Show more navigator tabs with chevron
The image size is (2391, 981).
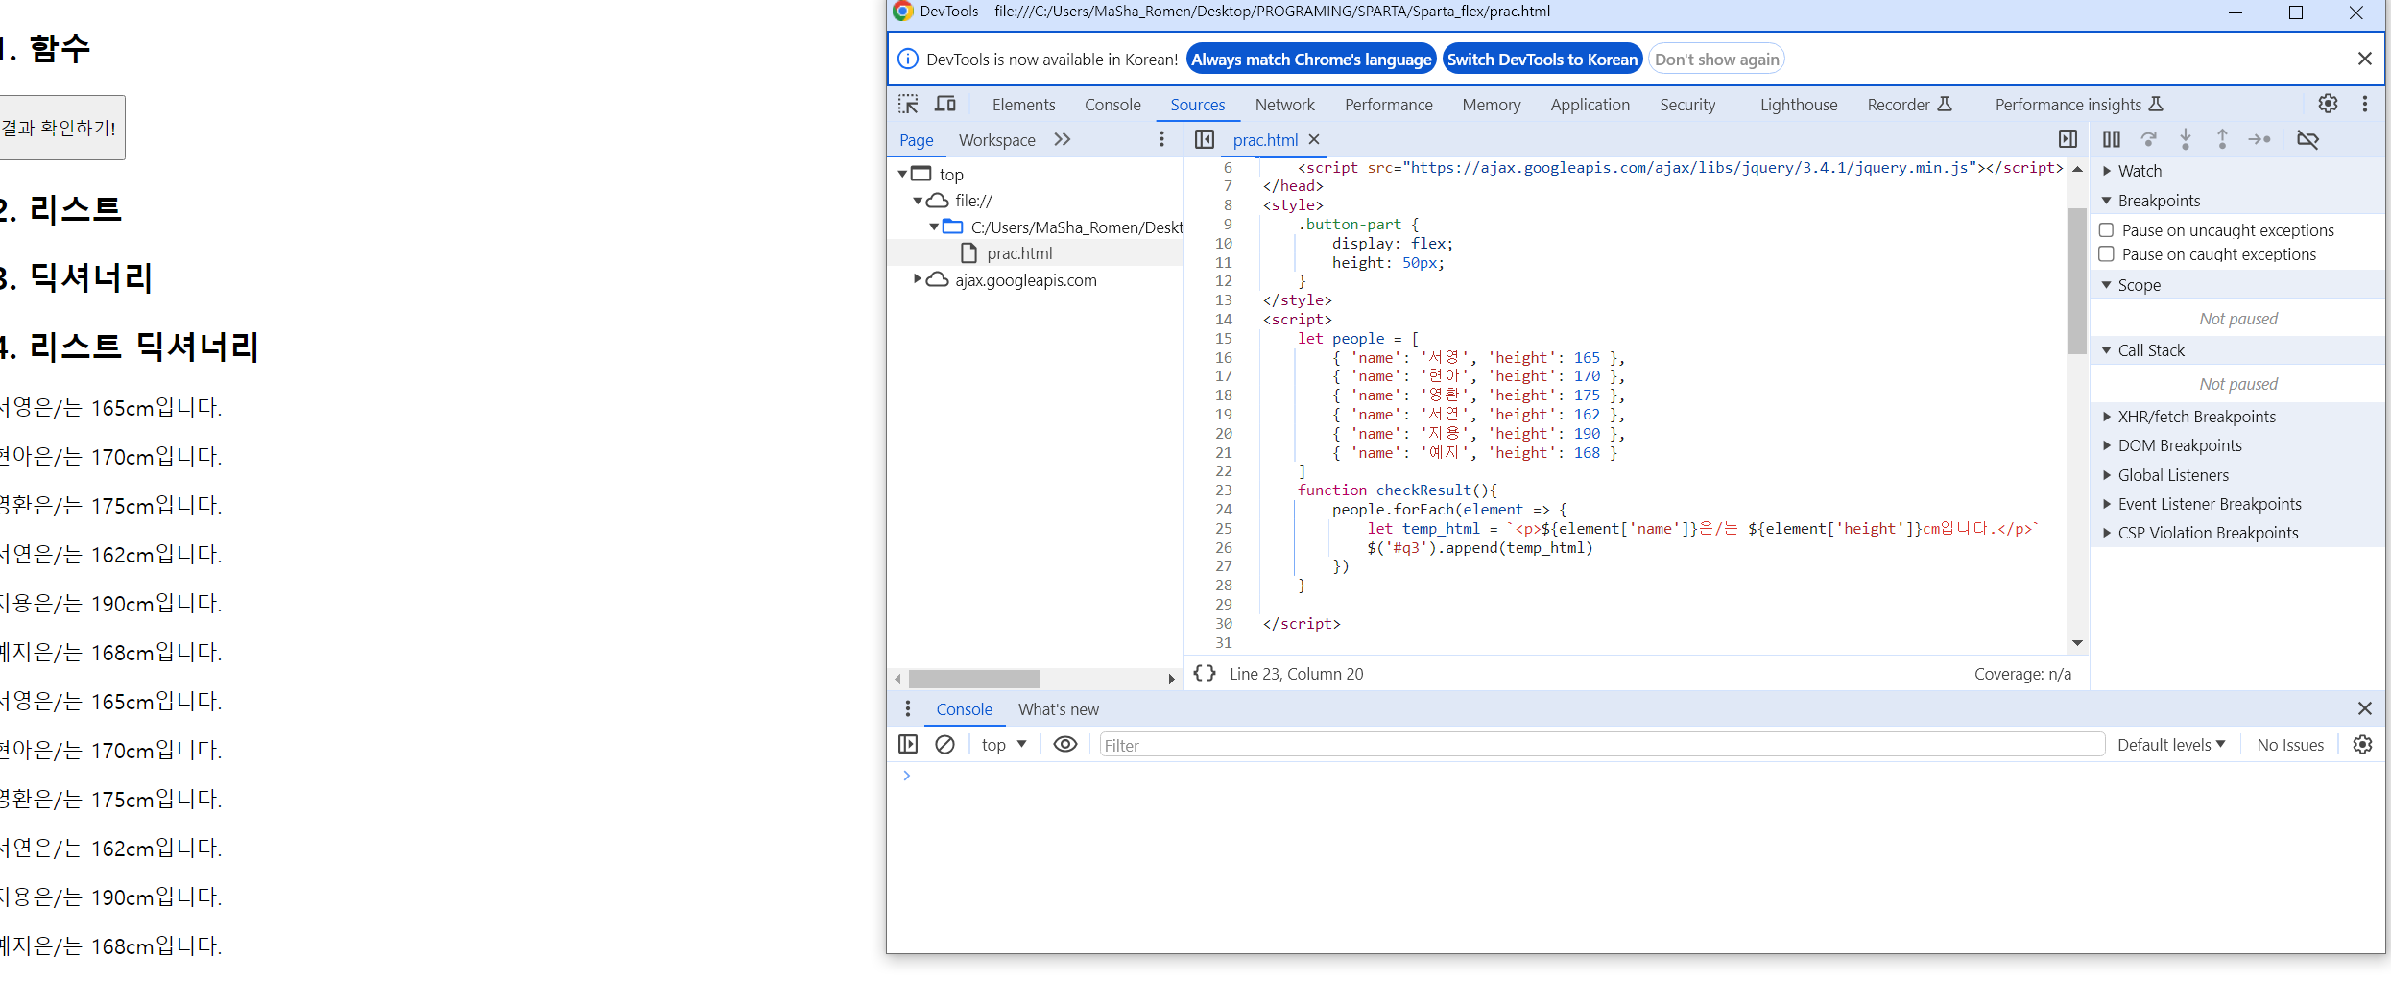tap(1062, 139)
